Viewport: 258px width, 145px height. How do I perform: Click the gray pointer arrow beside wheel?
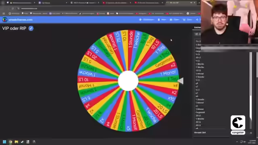pos(181,81)
